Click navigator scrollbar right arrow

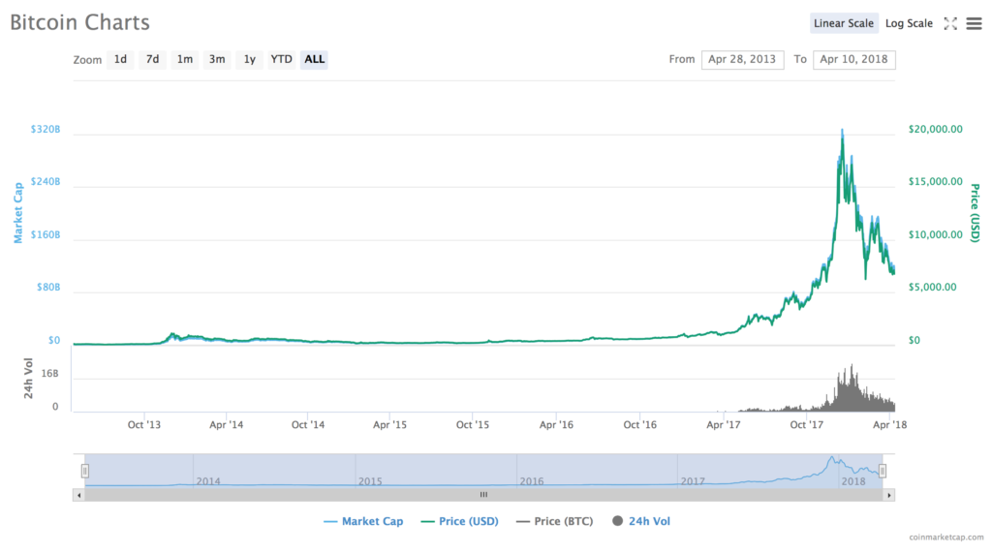(889, 496)
